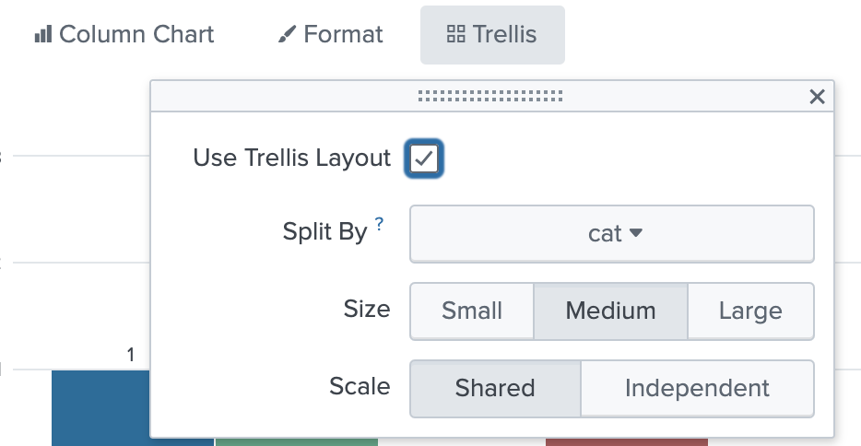
Task: Open the Split By cat dropdown
Action: tap(612, 234)
